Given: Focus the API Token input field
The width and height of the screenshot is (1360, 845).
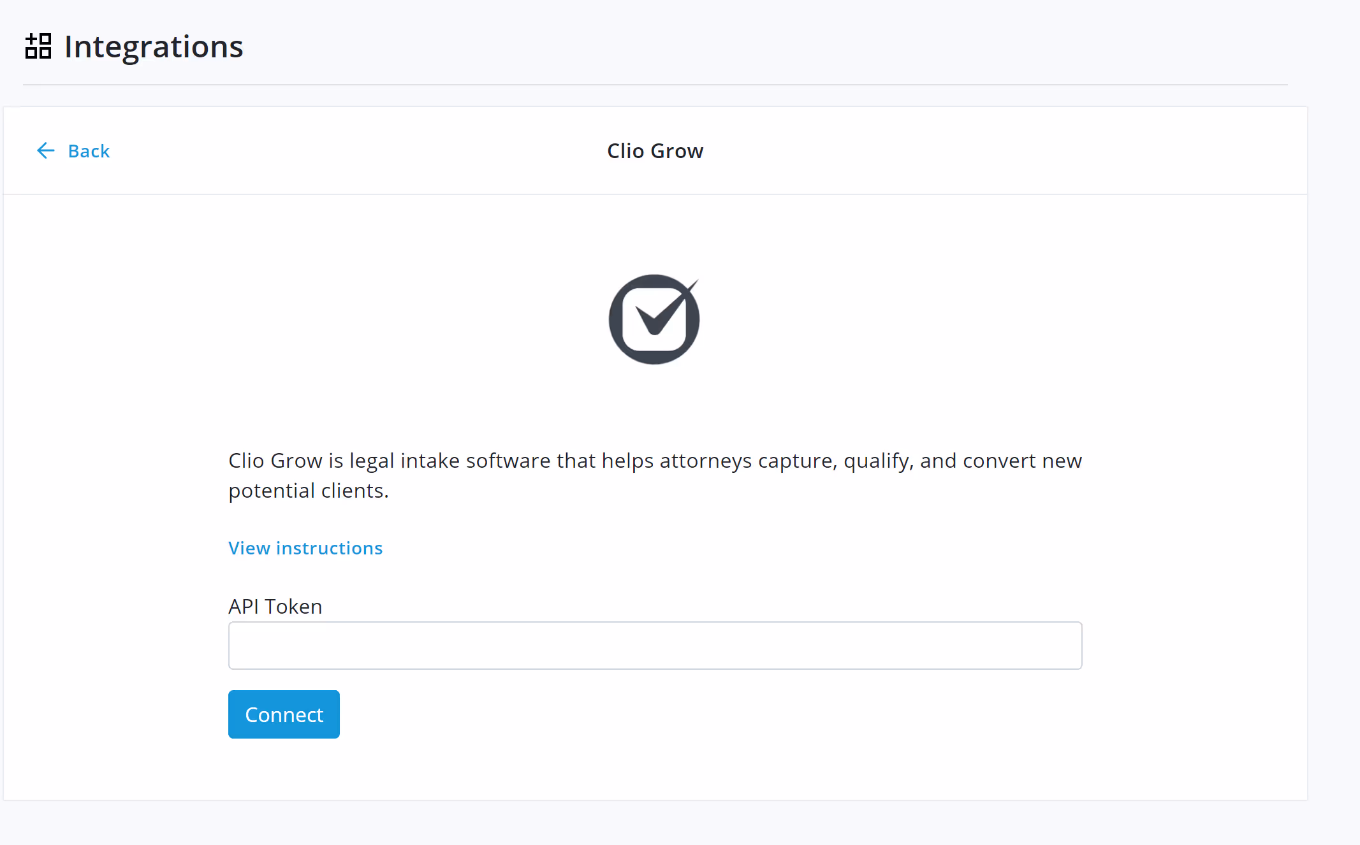Looking at the screenshot, I should (x=655, y=646).
